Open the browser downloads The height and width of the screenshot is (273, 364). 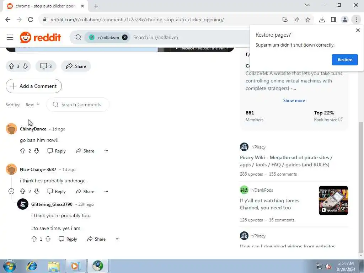pos(322,20)
